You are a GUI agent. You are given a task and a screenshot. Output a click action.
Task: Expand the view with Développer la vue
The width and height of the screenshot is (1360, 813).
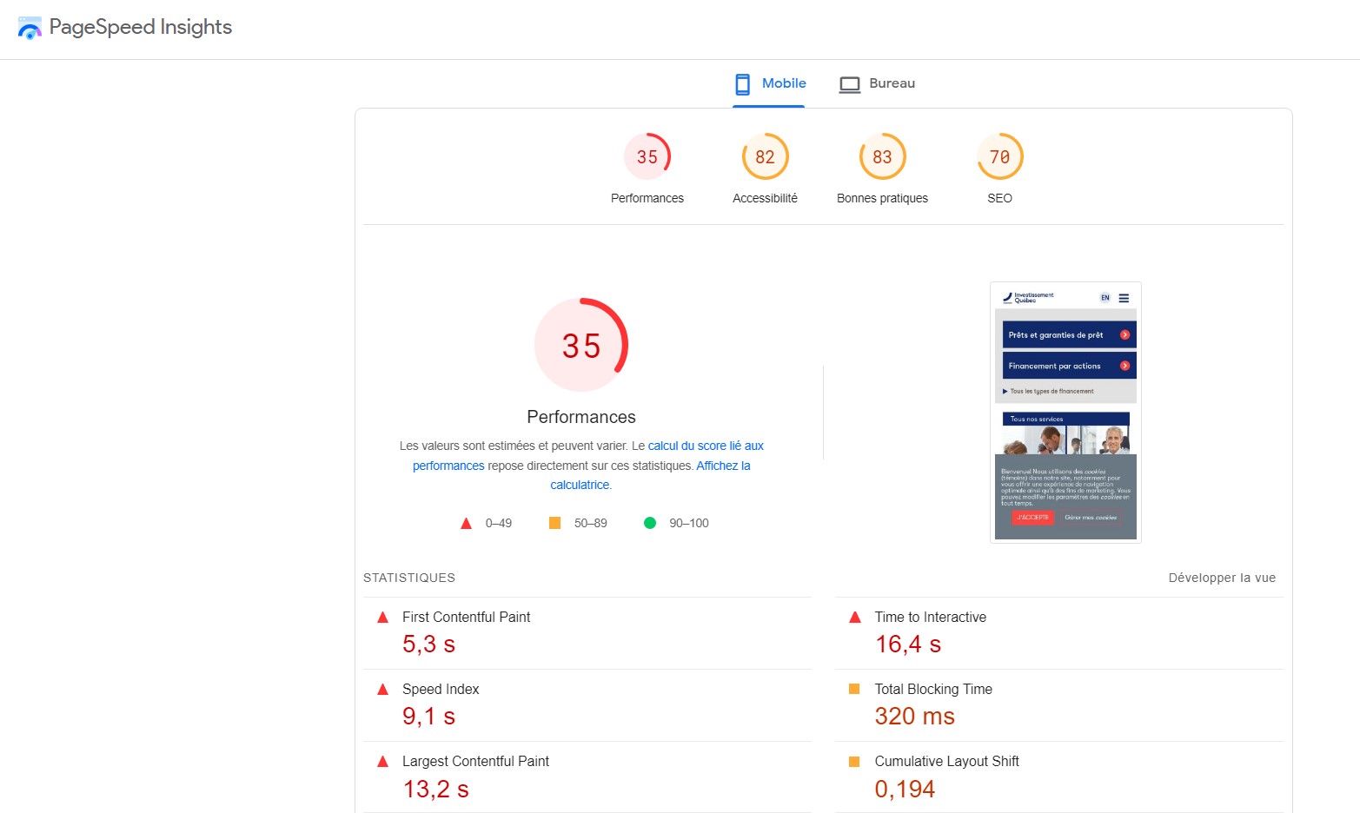click(x=1221, y=578)
